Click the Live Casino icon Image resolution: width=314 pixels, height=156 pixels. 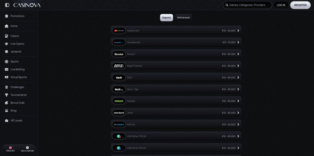coord(7,44)
